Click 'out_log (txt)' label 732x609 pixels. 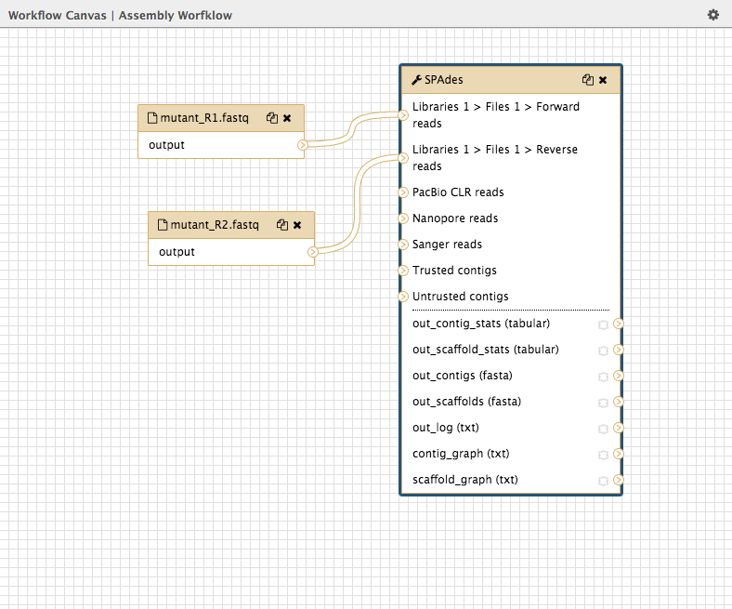click(x=446, y=428)
